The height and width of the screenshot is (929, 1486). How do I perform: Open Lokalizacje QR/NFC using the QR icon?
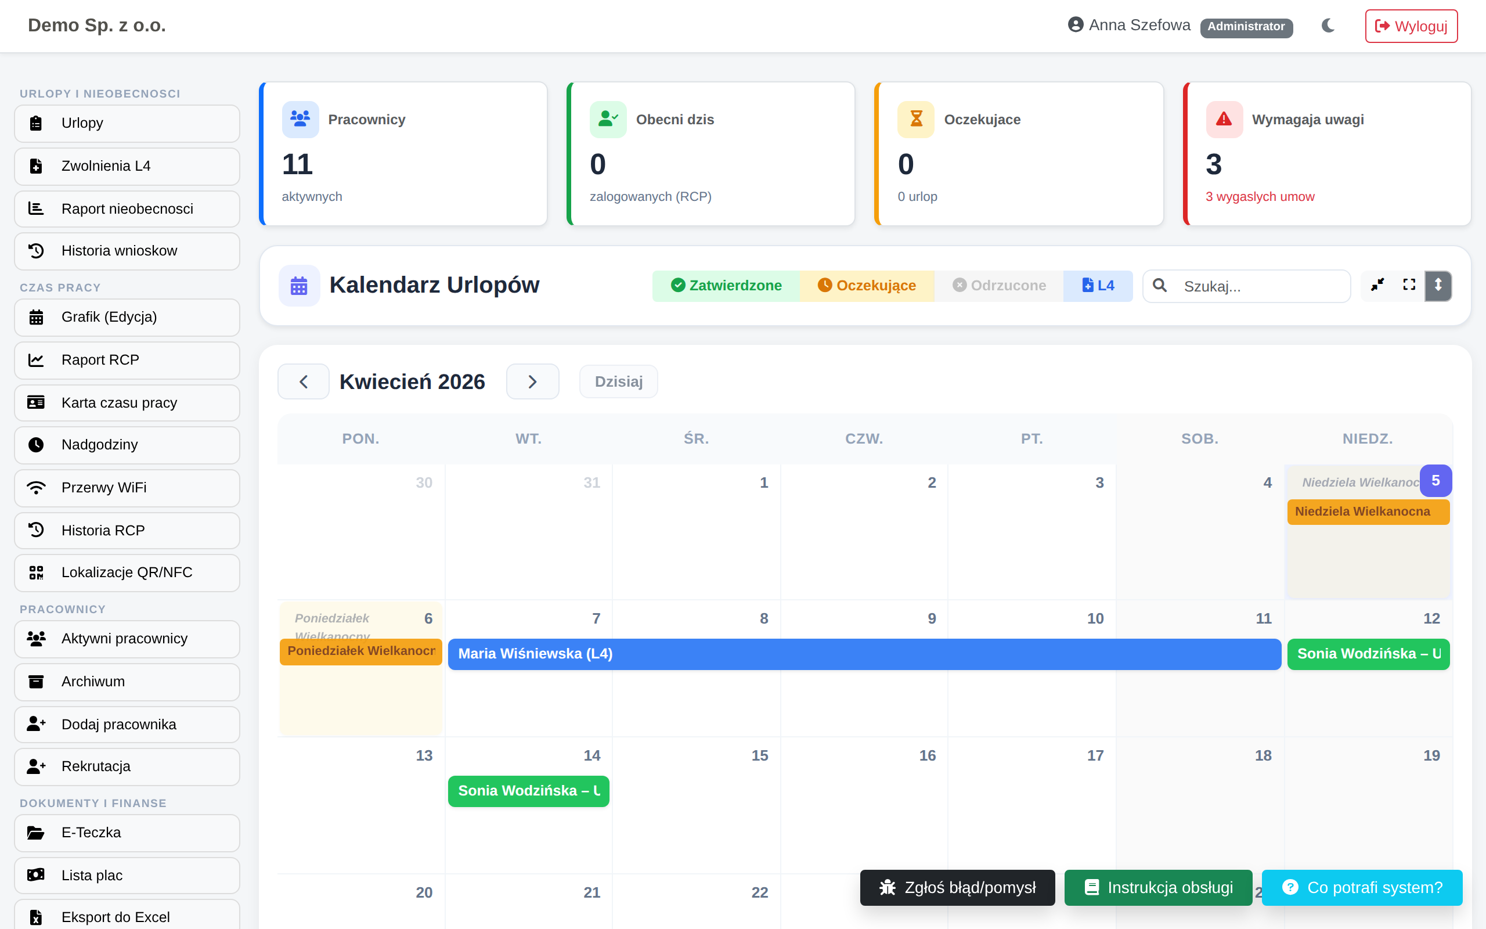pyautogui.click(x=36, y=572)
